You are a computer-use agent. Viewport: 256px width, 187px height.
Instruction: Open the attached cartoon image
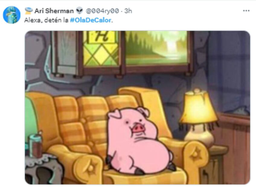[137, 107]
